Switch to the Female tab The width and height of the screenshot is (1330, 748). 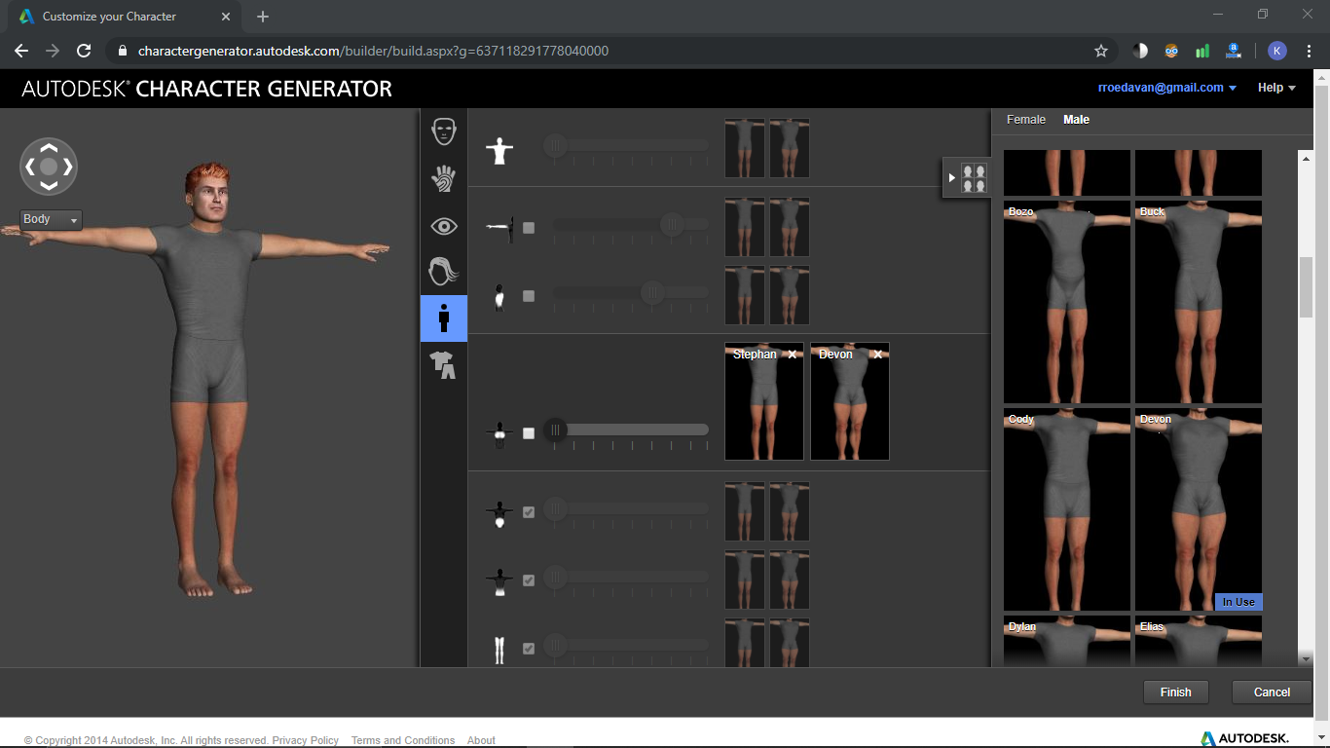point(1026,120)
